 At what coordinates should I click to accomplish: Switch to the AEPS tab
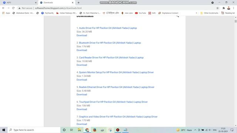coord(19,3)
